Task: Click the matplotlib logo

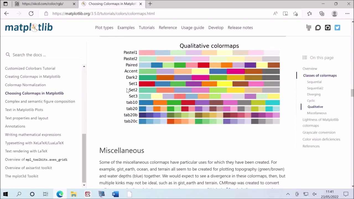Action: (29, 27)
